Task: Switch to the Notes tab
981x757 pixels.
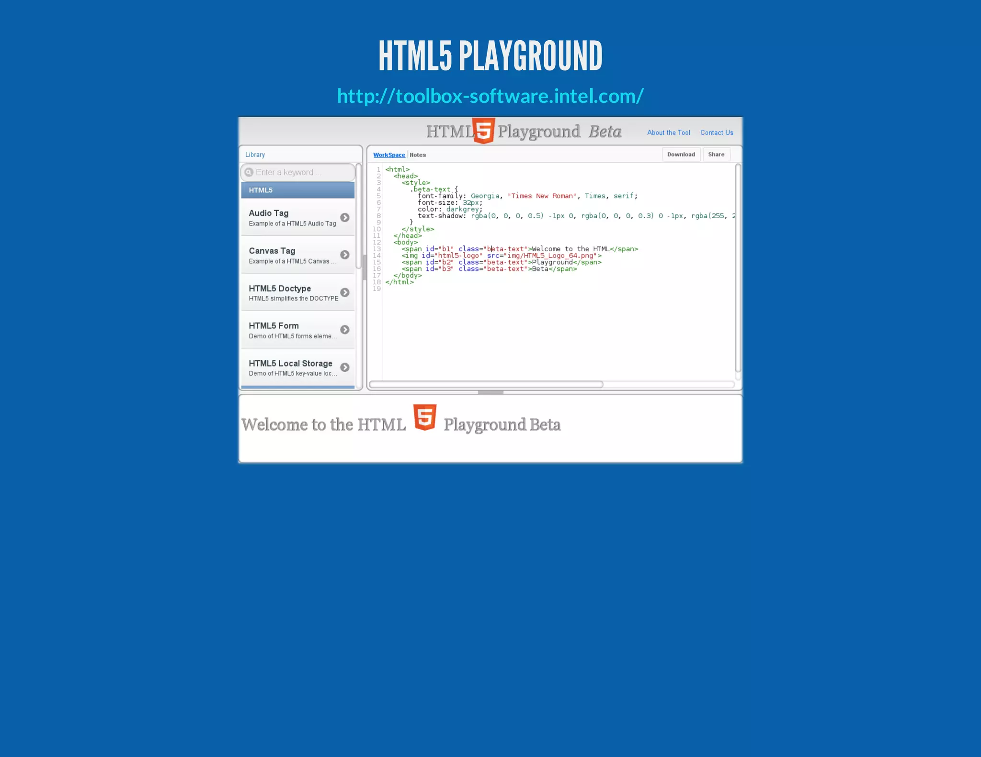Action: pyautogui.click(x=418, y=155)
